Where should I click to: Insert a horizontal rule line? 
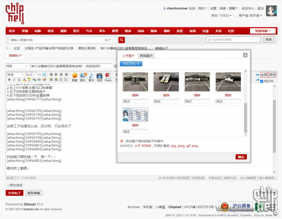coord(39,74)
